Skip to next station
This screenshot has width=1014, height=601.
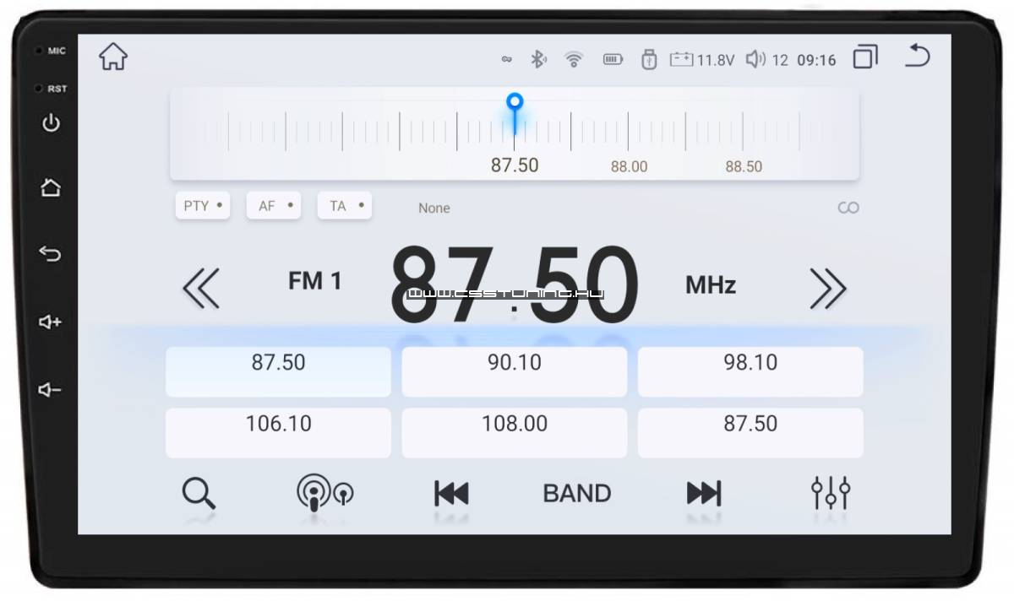[703, 493]
